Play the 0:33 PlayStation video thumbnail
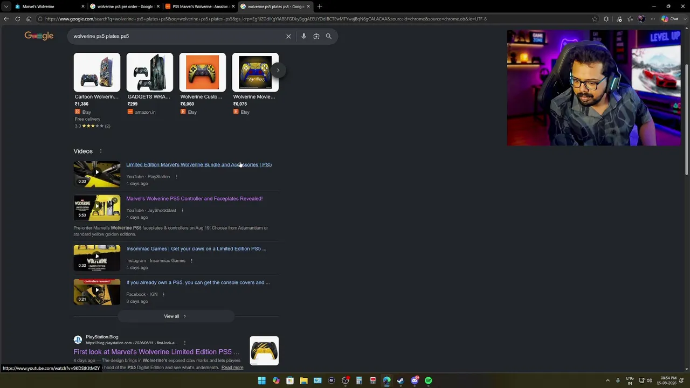This screenshot has height=388, width=690. click(x=97, y=174)
